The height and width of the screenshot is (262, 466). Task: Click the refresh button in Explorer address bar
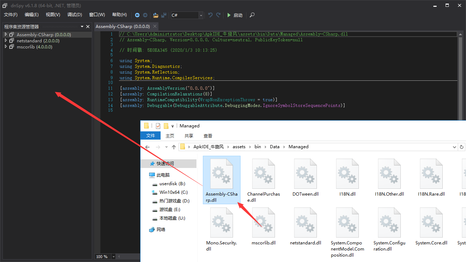462,147
